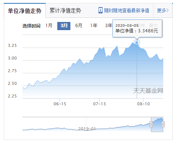Click the 单位净值：3.3486元 tooltip text
This screenshot has height=141, width=173.
click(x=137, y=31)
